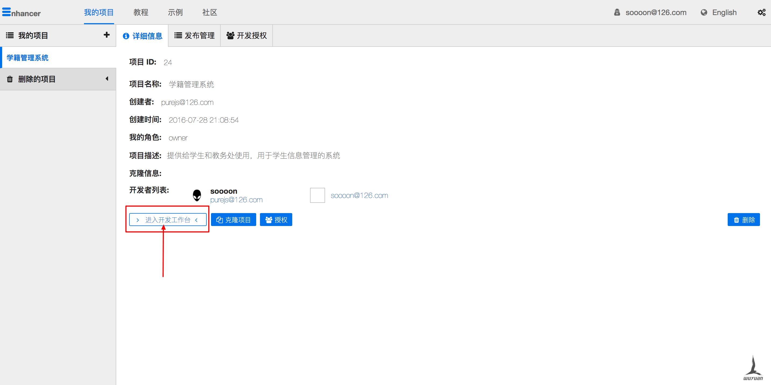Open the 发布管理 tab

click(x=195, y=36)
